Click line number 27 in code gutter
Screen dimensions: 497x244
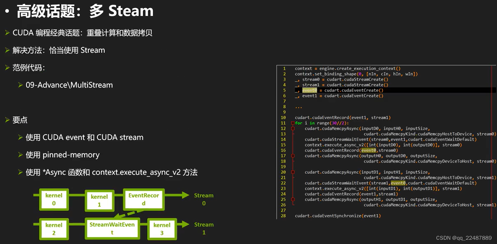coord(283,210)
